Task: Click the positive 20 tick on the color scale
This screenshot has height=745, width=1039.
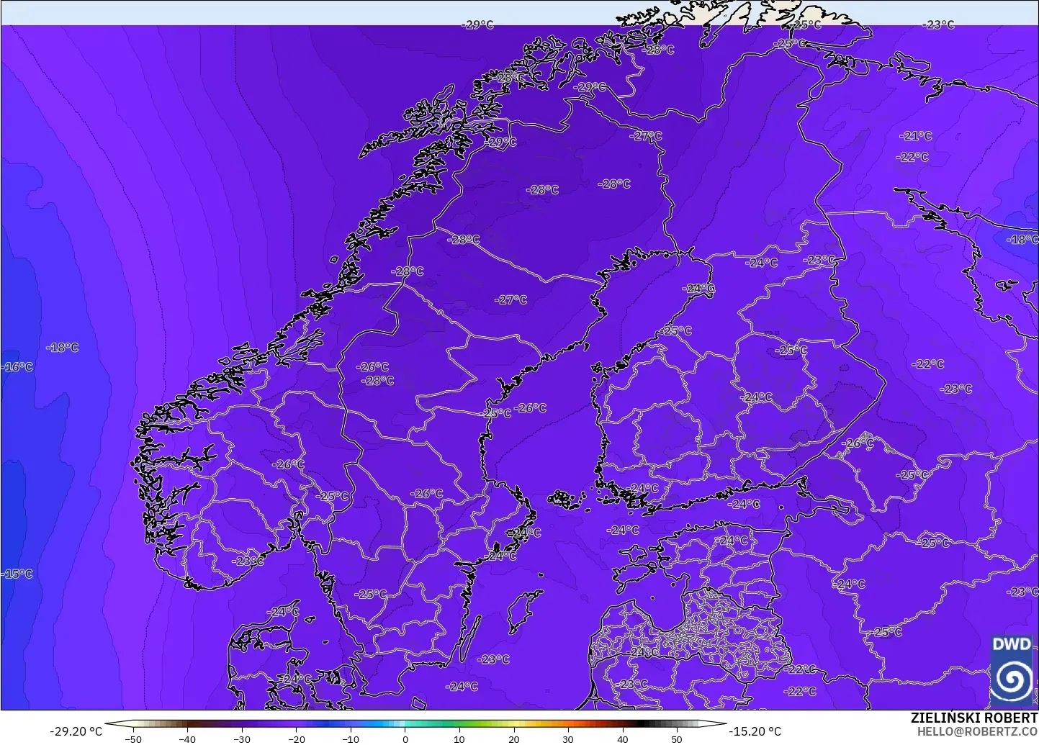Action: (513, 739)
